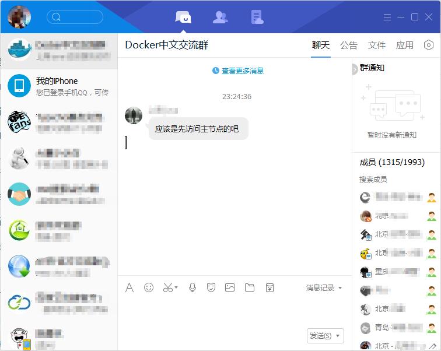Image resolution: width=441 pixels, height=351 pixels.
Task: Click the edit pencil icon beside the last member row
Action: (x=432, y=347)
